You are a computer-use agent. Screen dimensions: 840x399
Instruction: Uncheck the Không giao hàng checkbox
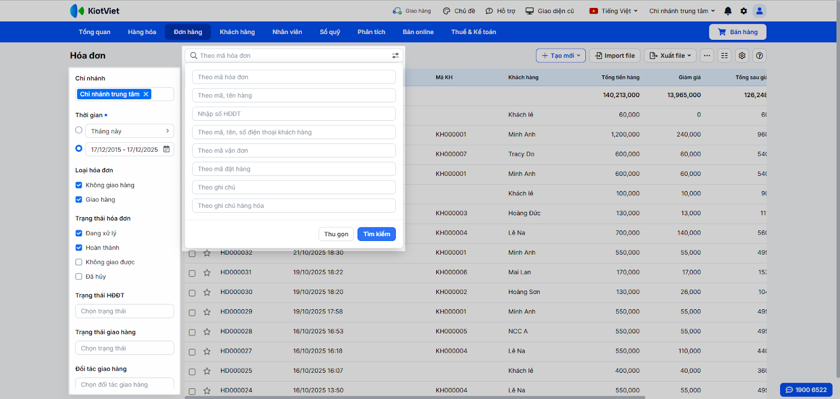coord(79,185)
